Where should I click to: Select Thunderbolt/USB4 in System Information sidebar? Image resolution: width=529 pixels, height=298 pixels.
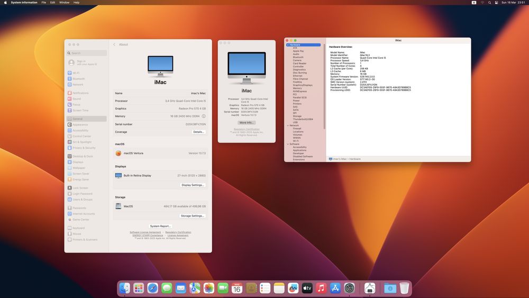pyautogui.click(x=303, y=119)
